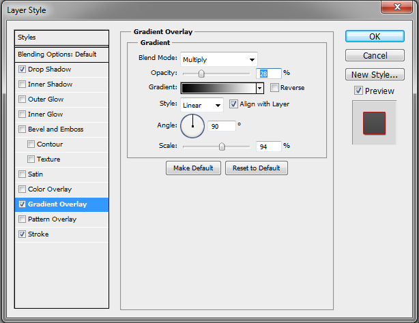The image size is (419, 323).
Task: Click the gradient color bar swatch
Action: click(x=218, y=88)
